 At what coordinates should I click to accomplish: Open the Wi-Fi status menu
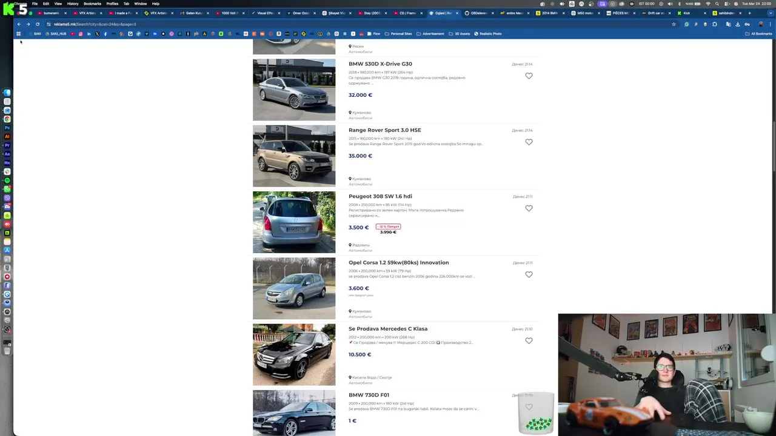pyautogui.click(x=708, y=4)
